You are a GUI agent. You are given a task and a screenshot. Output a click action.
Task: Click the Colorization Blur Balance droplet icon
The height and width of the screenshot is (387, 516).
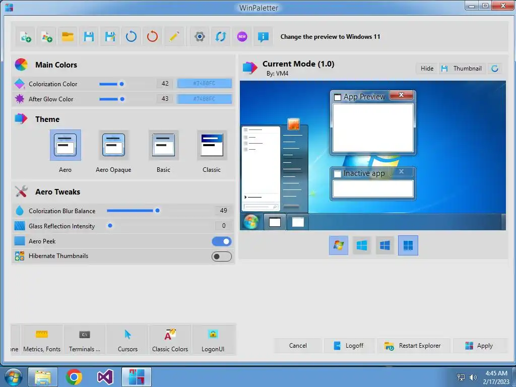point(20,211)
